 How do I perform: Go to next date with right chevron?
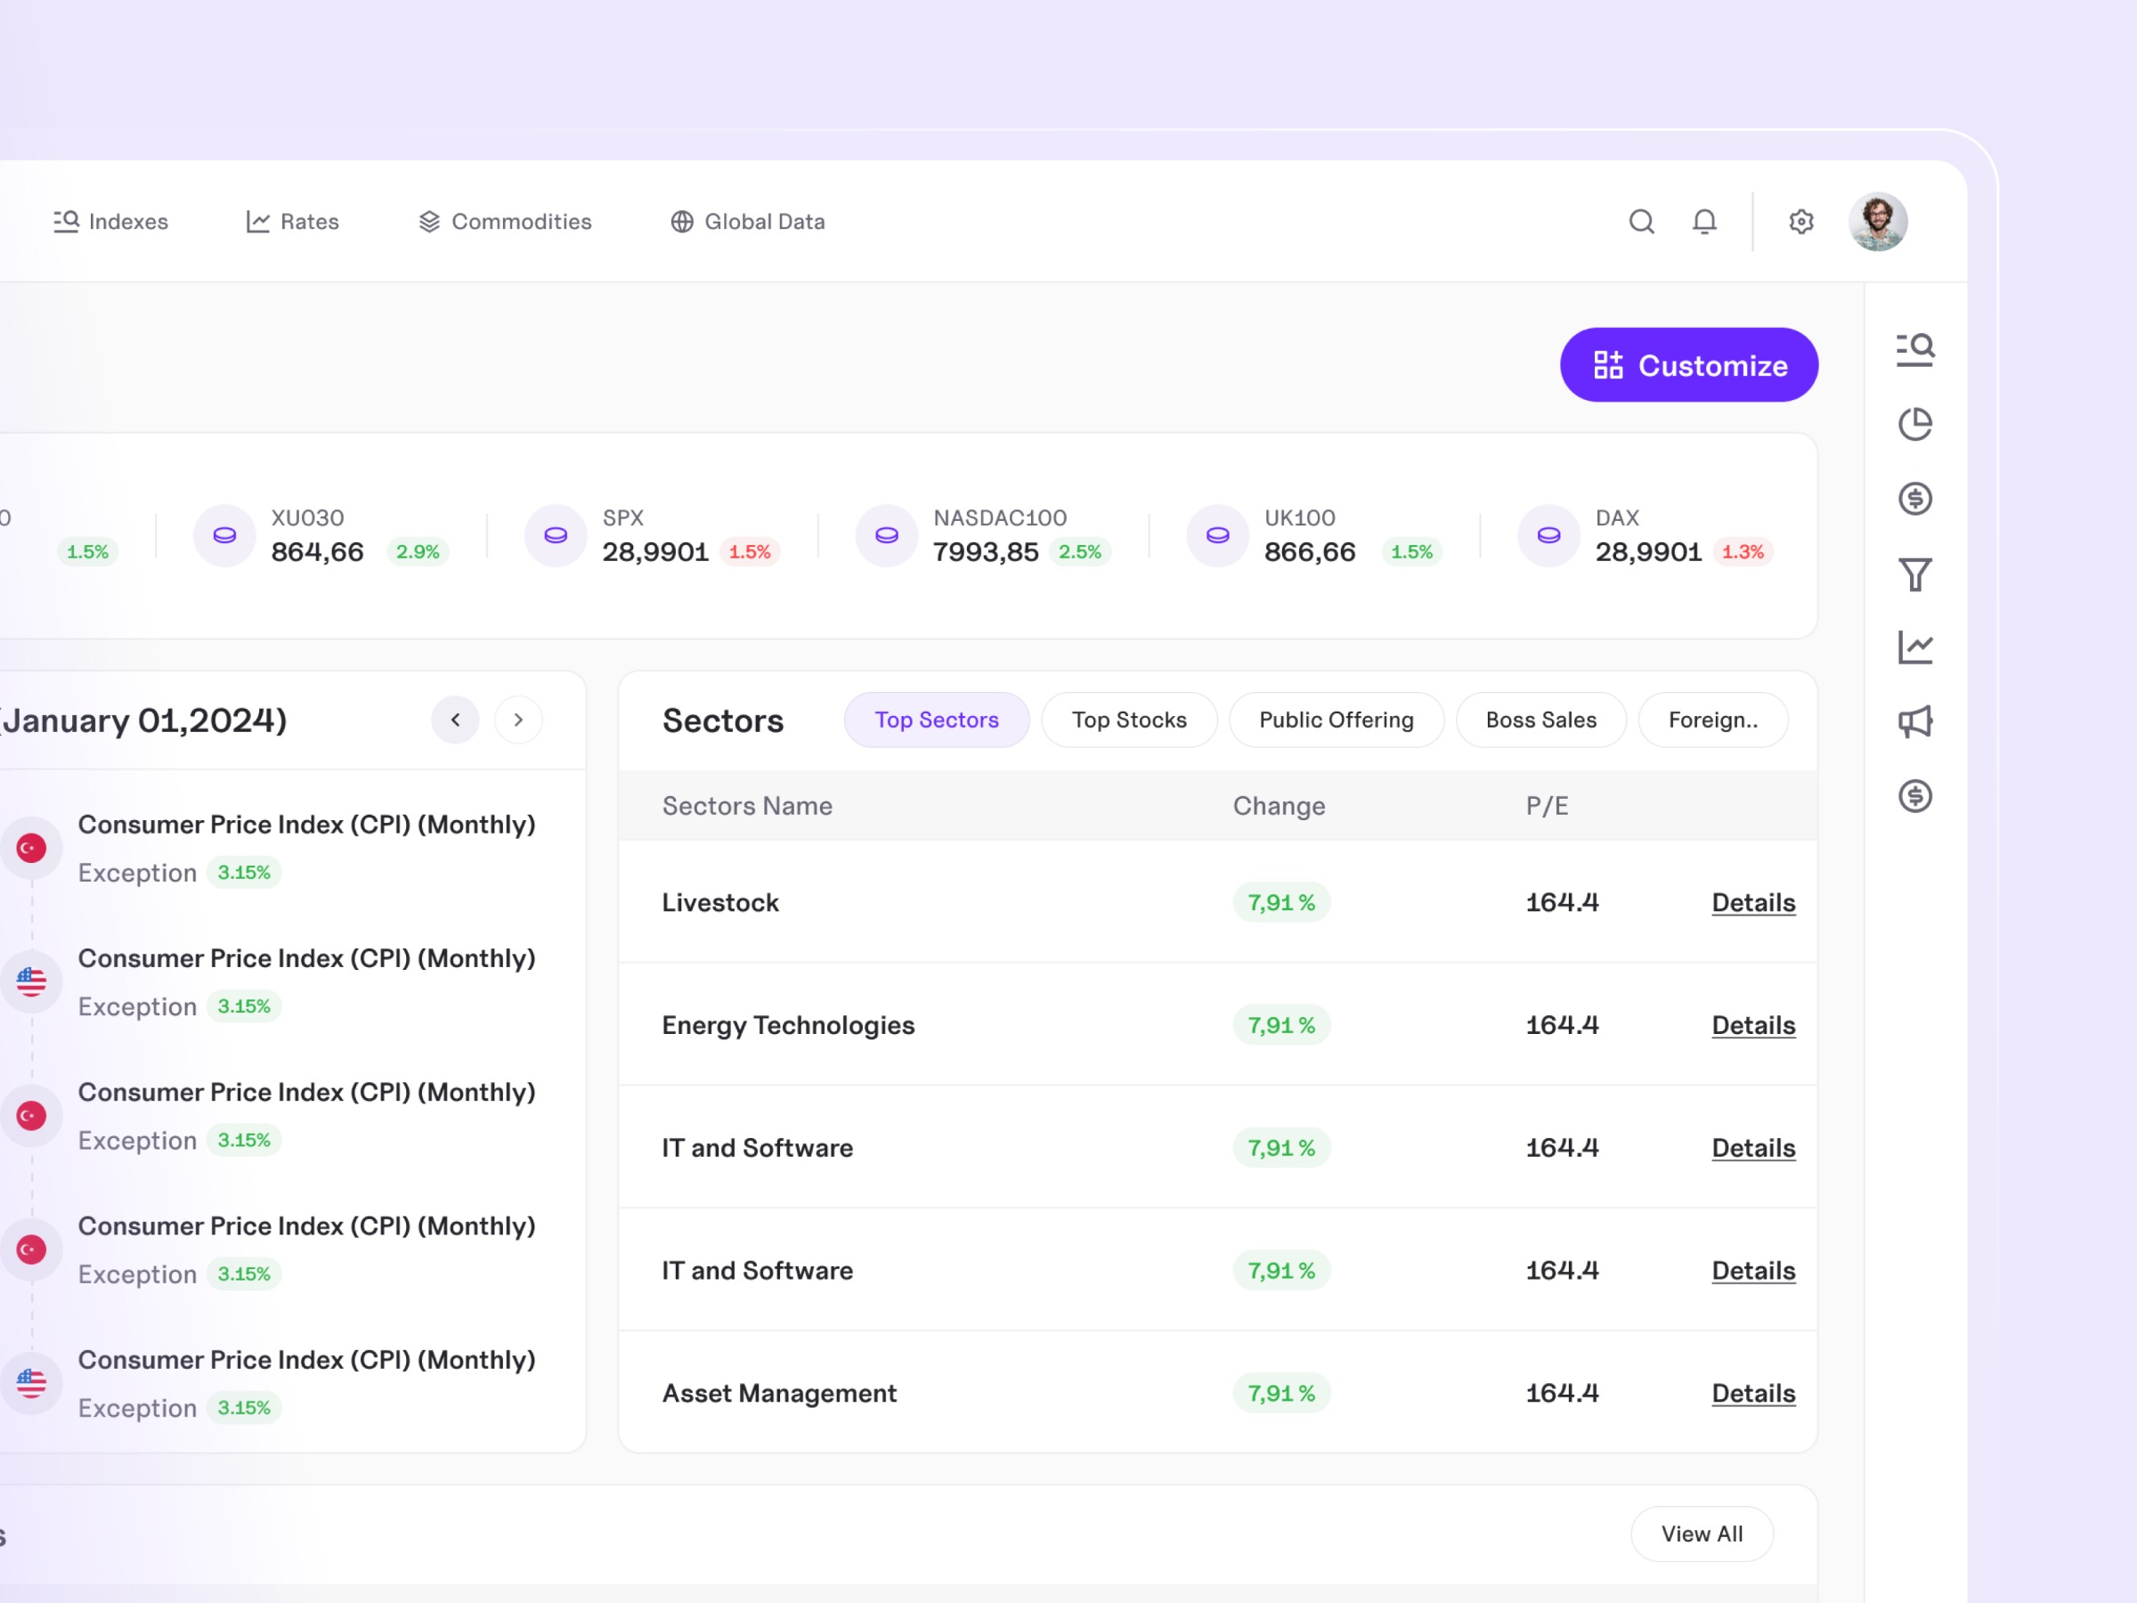tap(519, 720)
